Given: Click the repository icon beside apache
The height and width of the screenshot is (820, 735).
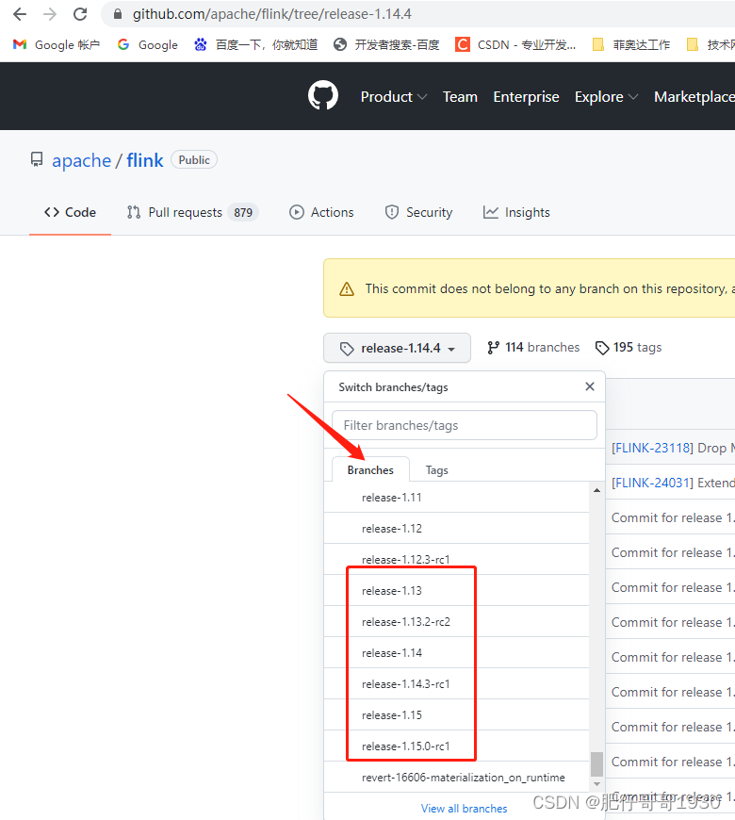Looking at the screenshot, I should tap(37, 159).
